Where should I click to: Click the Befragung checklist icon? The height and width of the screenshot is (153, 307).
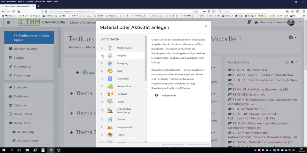point(110,63)
